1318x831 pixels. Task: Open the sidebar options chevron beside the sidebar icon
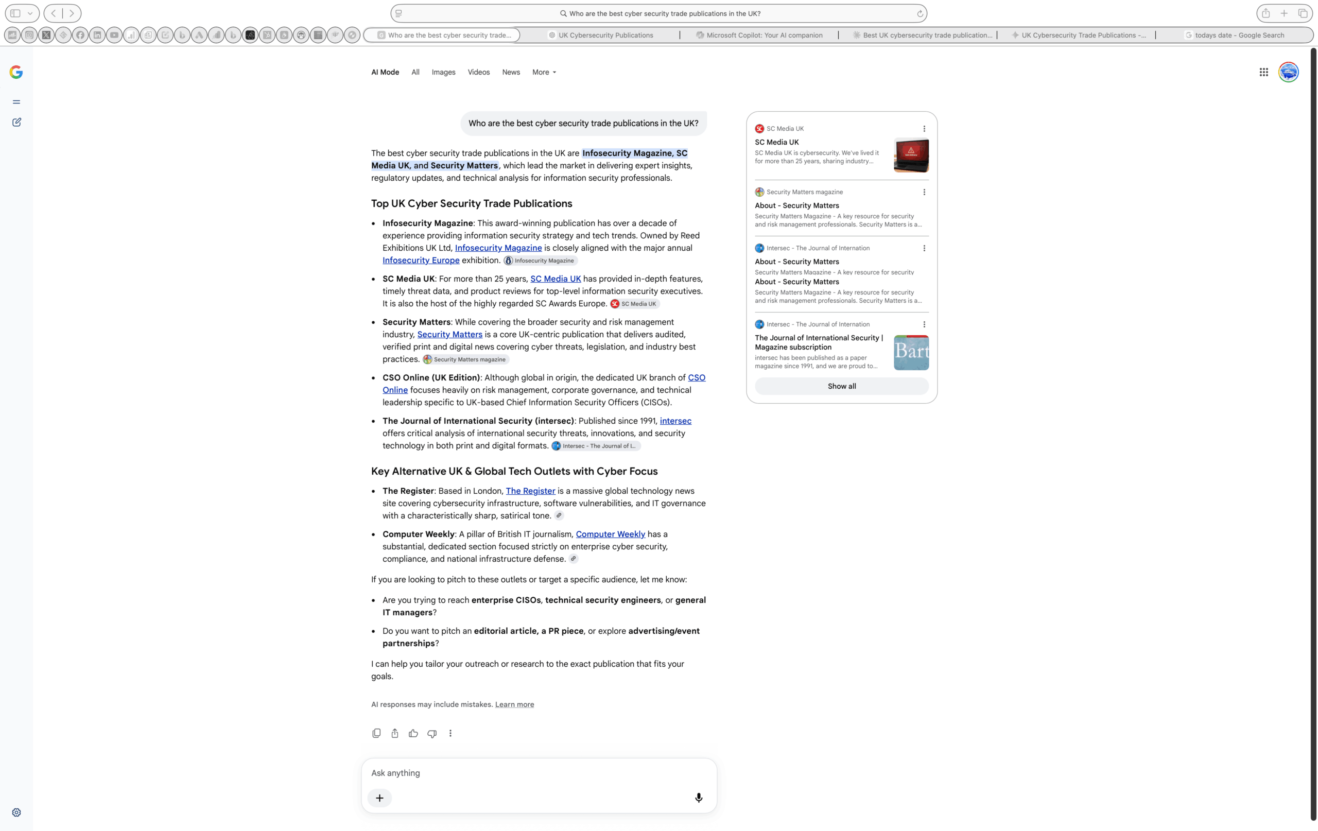pos(30,13)
